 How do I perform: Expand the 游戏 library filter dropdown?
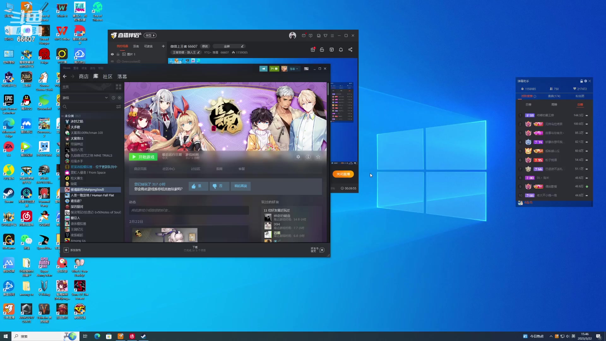pos(106,98)
